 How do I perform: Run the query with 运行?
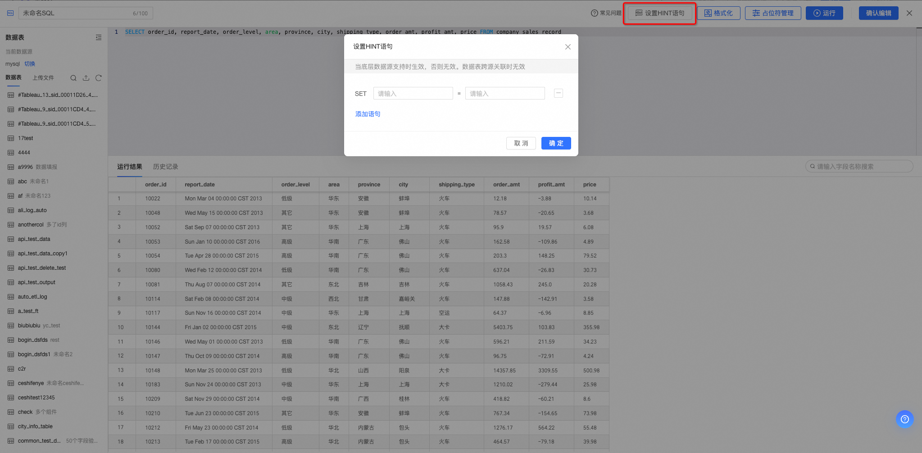(824, 13)
